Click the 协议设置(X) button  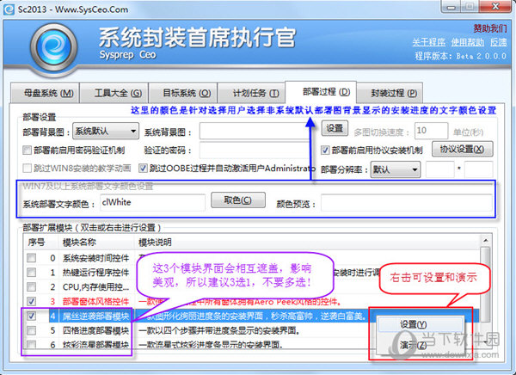(462, 149)
